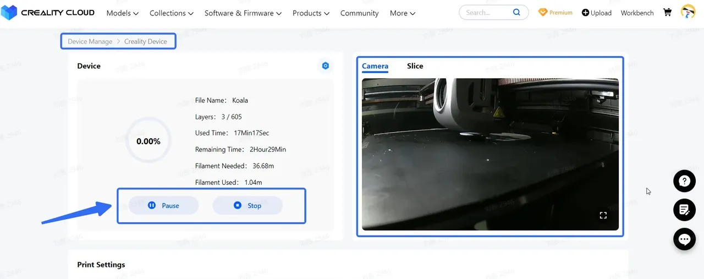Pause the Koala print job
Viewport: 704px width, 279px height.
[x=163, y=205]
